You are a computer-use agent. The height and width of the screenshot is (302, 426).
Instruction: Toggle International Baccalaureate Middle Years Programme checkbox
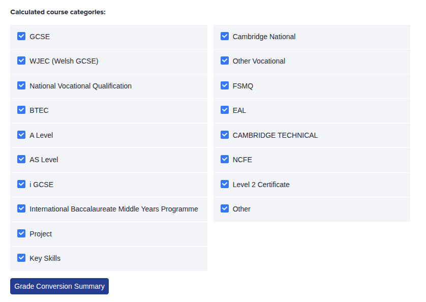coord(21,208)
